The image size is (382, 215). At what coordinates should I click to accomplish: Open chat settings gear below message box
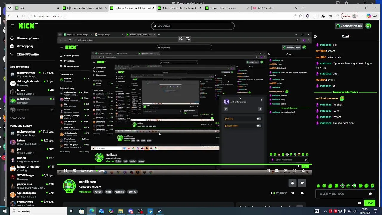359,203
